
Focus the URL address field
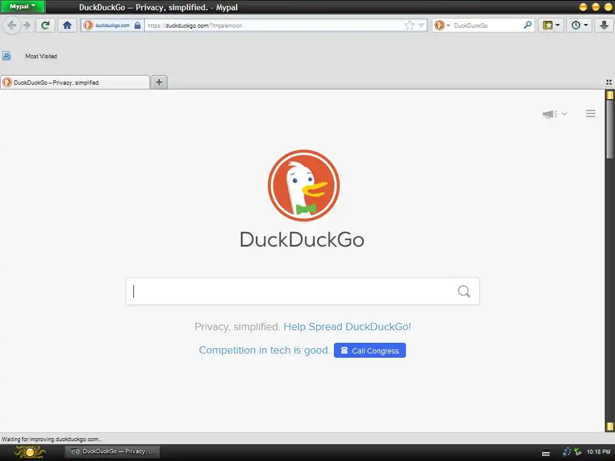click(274, 25)
